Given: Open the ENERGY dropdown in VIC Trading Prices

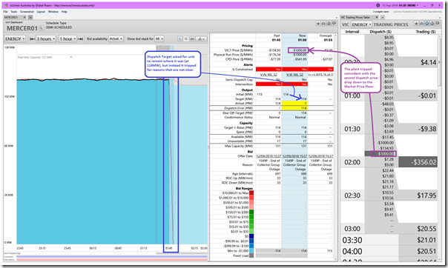Looking at the screenshot, I should tap(361, 24).
